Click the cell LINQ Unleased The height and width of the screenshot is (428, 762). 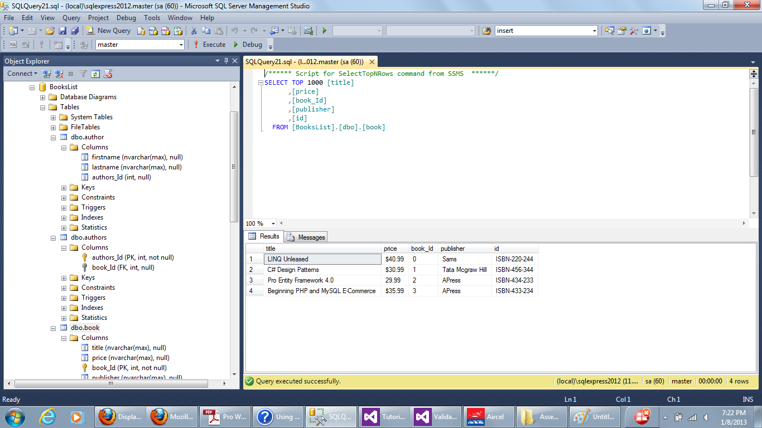[x=322, y=259]
